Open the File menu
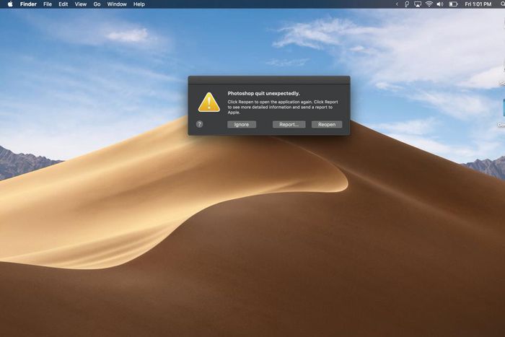505x337 pixels. pyautogui.click(x=48, y=4)
